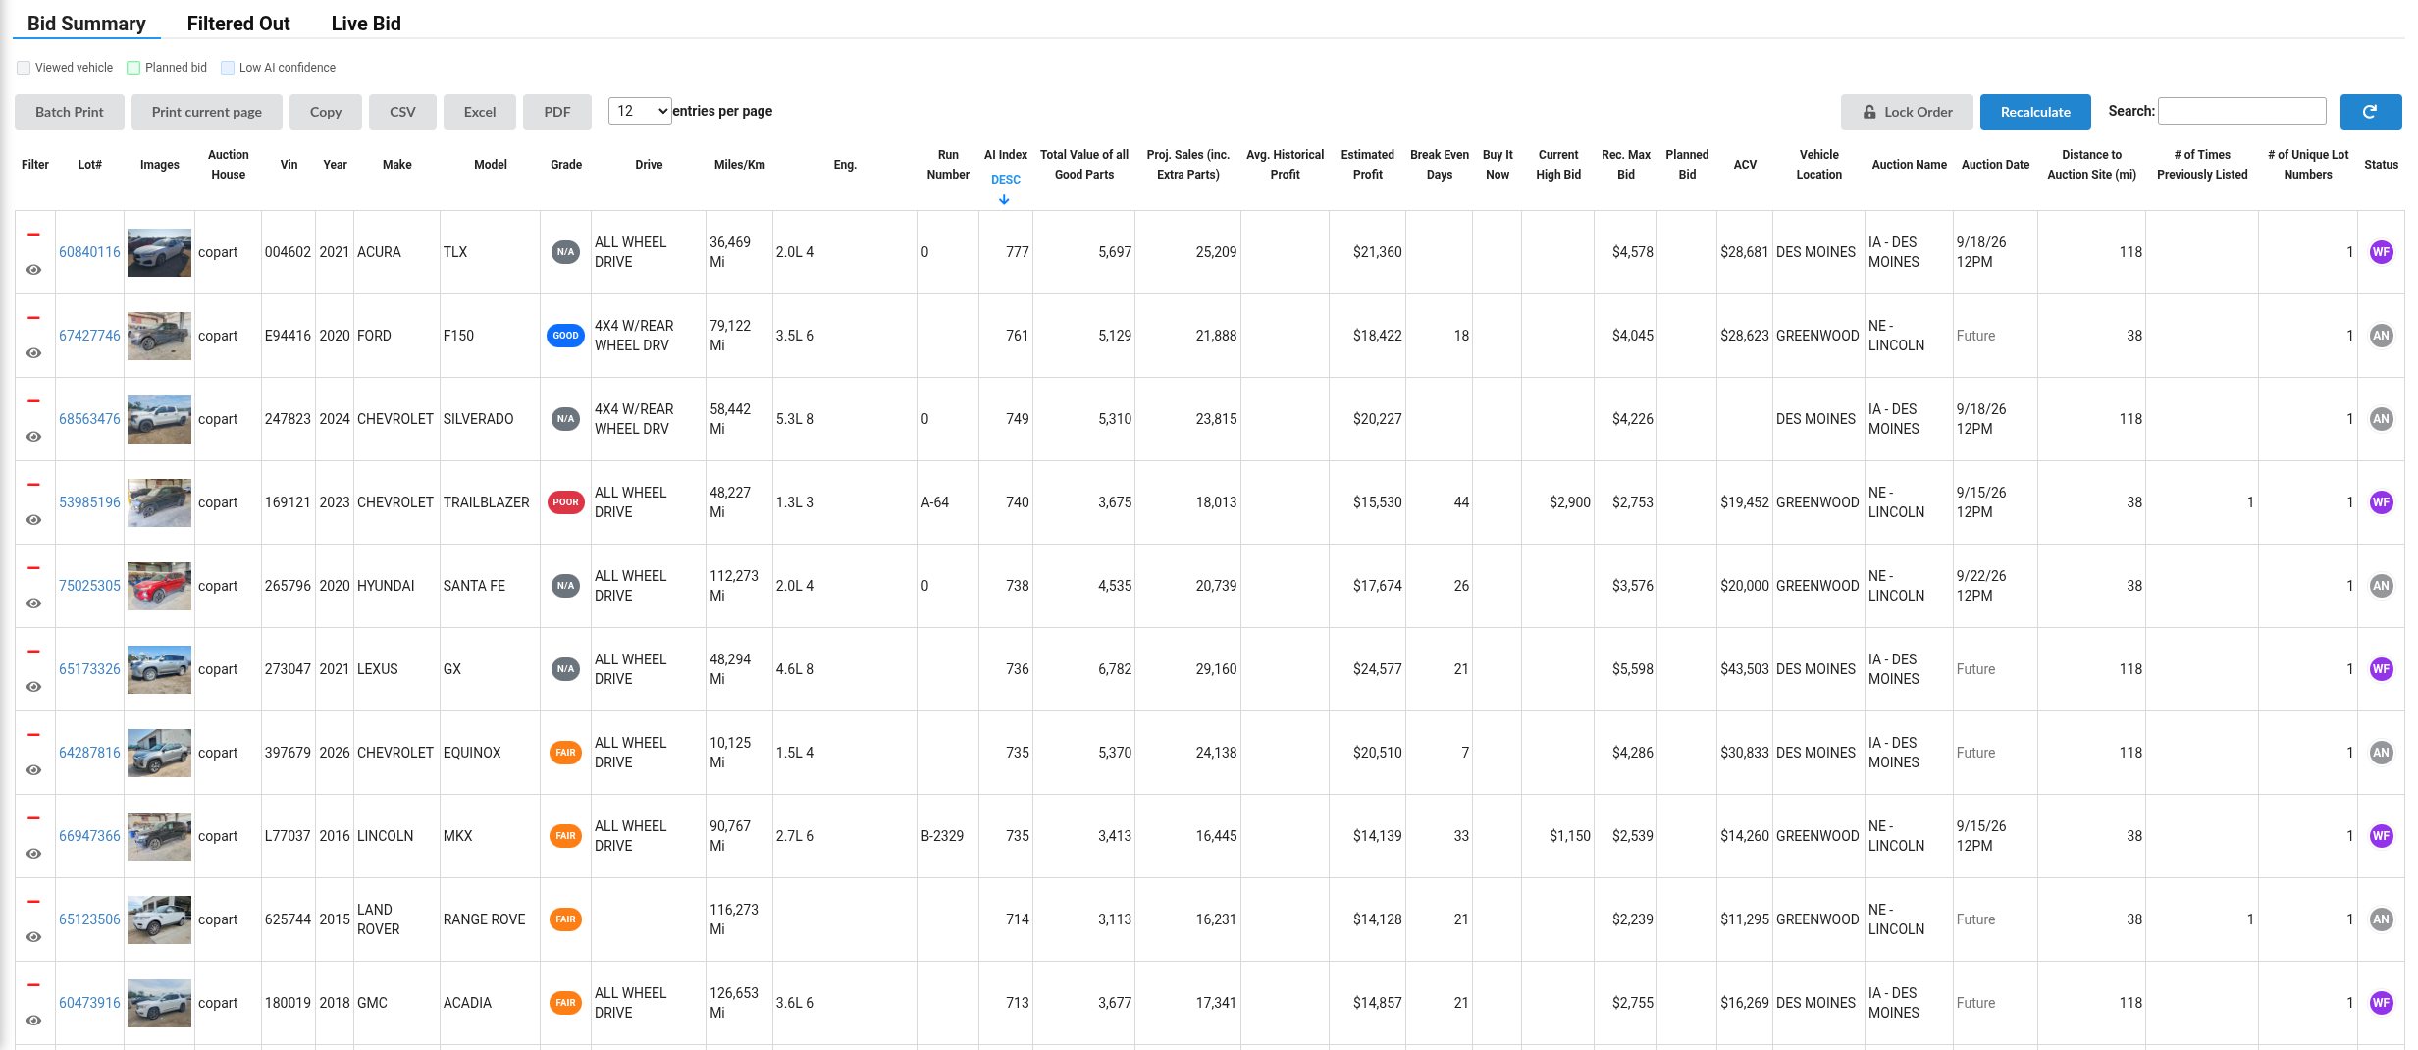2418x1050 pixels.
Task: Click the red minus for Lincoln MKX row
Action: pyautogui.click(x=33, y=818)
